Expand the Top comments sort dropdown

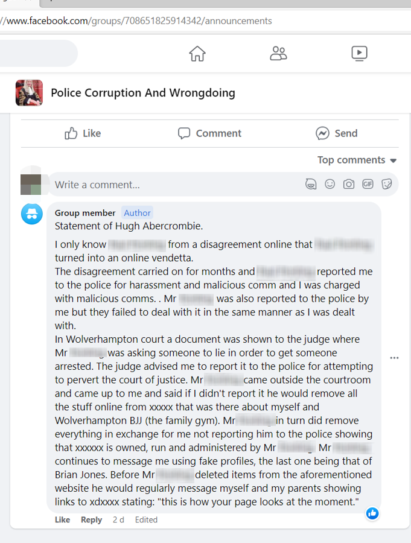[x=357, y=160]
